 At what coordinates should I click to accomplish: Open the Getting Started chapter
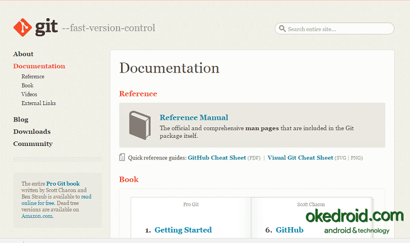(x=183, y=230)
